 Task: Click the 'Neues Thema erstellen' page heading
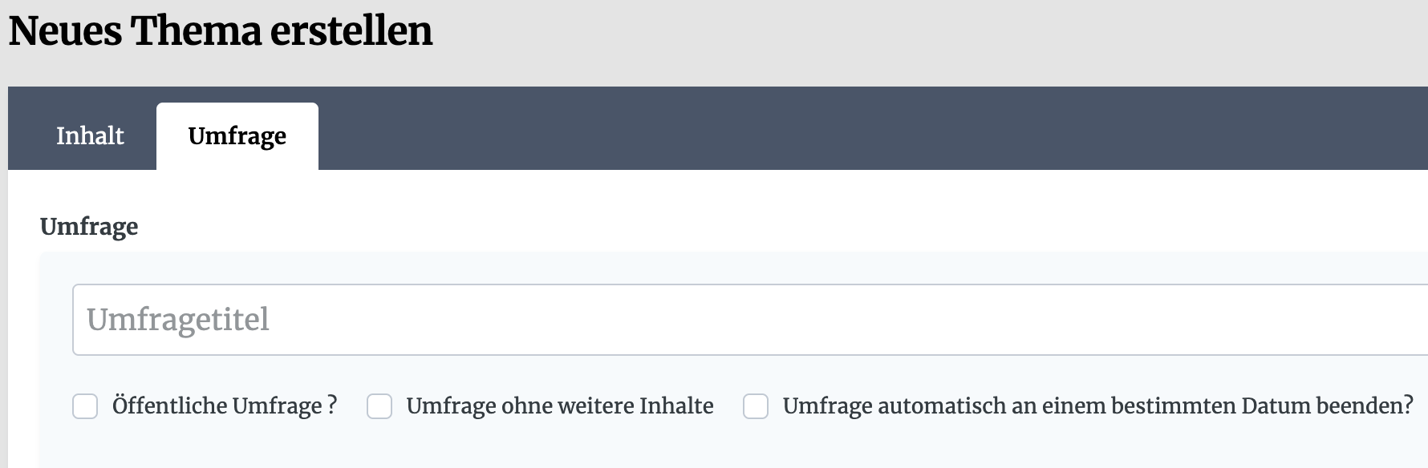[x=221, y=32]
